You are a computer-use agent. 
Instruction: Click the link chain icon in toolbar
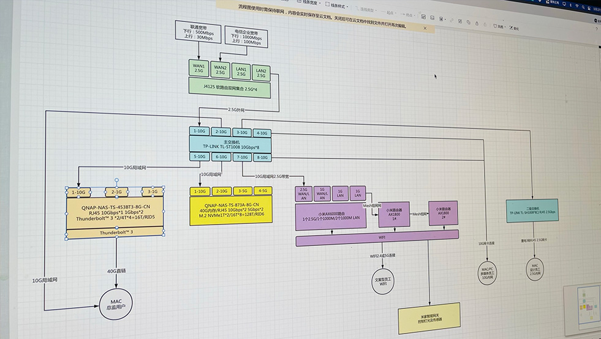click(x=452, y=20)
